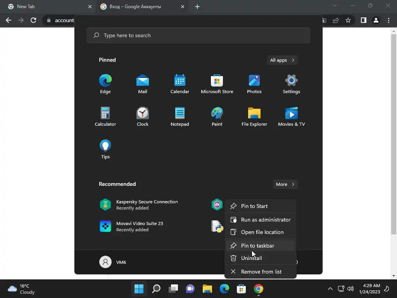The height and width of the screenshot is (298, 397).
Task: Open the 16°C Cloudy weather widget
Action: coord(21,289)
